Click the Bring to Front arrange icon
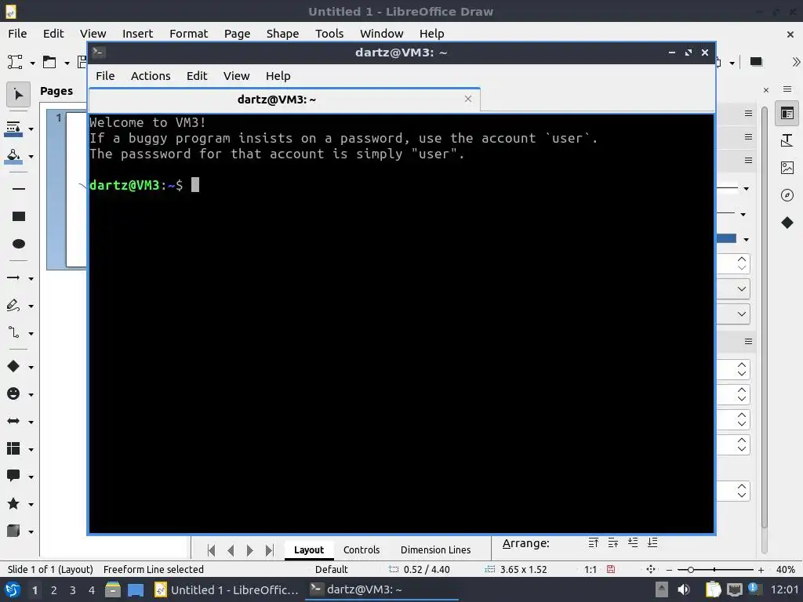 (x=594, y=543)
